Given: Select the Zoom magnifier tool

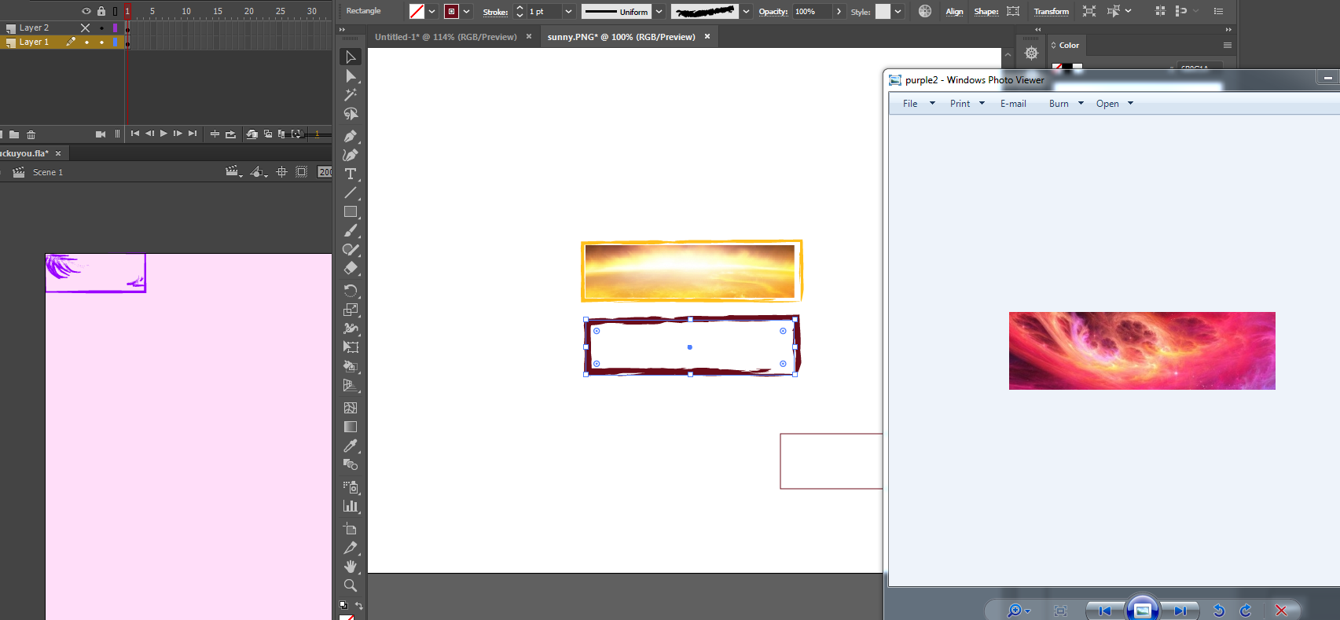Looking at the screenshot, I should click(x=351, y=585).
